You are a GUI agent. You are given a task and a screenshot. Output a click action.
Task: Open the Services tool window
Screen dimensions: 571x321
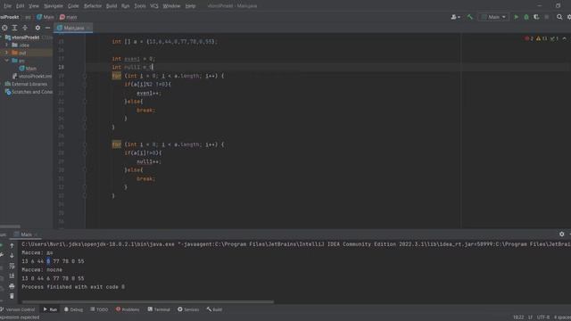188,309
